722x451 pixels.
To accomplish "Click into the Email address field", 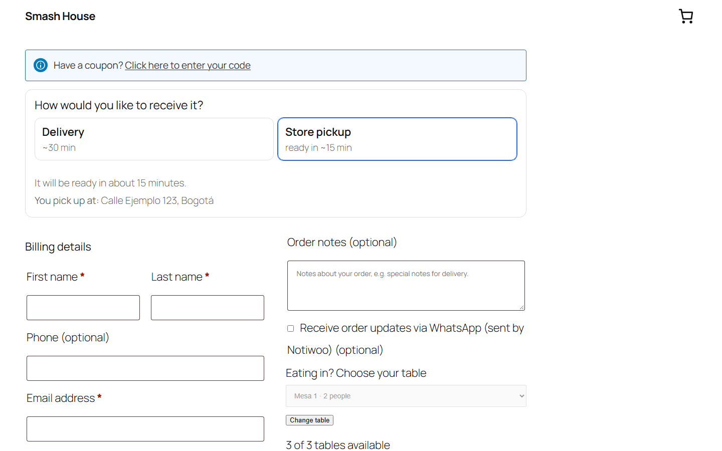I will coord(145,429).
